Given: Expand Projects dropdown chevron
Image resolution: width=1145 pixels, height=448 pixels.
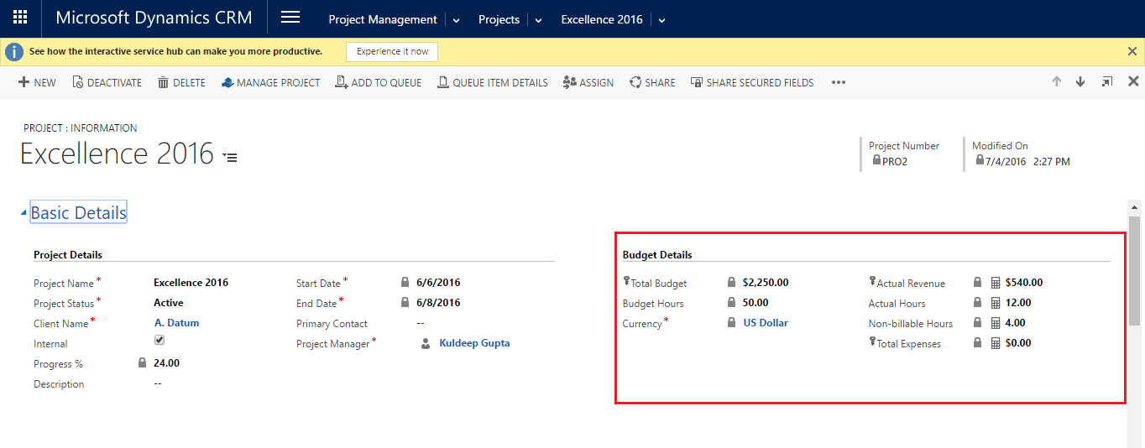Looking at the screenshot, I should 538,20.
